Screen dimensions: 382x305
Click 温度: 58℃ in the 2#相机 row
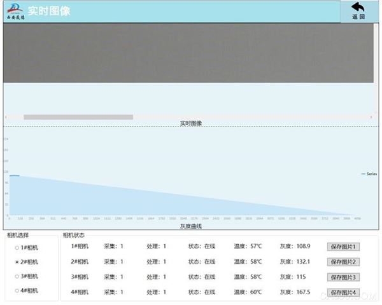(x=248, y=262)
